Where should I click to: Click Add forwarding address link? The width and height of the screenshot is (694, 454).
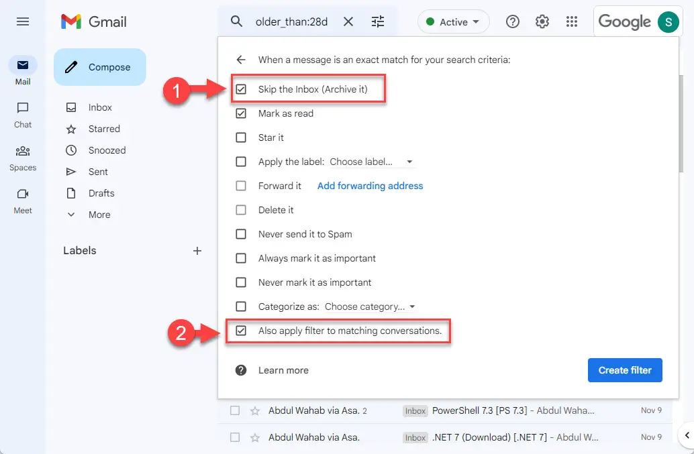[x=370, y=186]
